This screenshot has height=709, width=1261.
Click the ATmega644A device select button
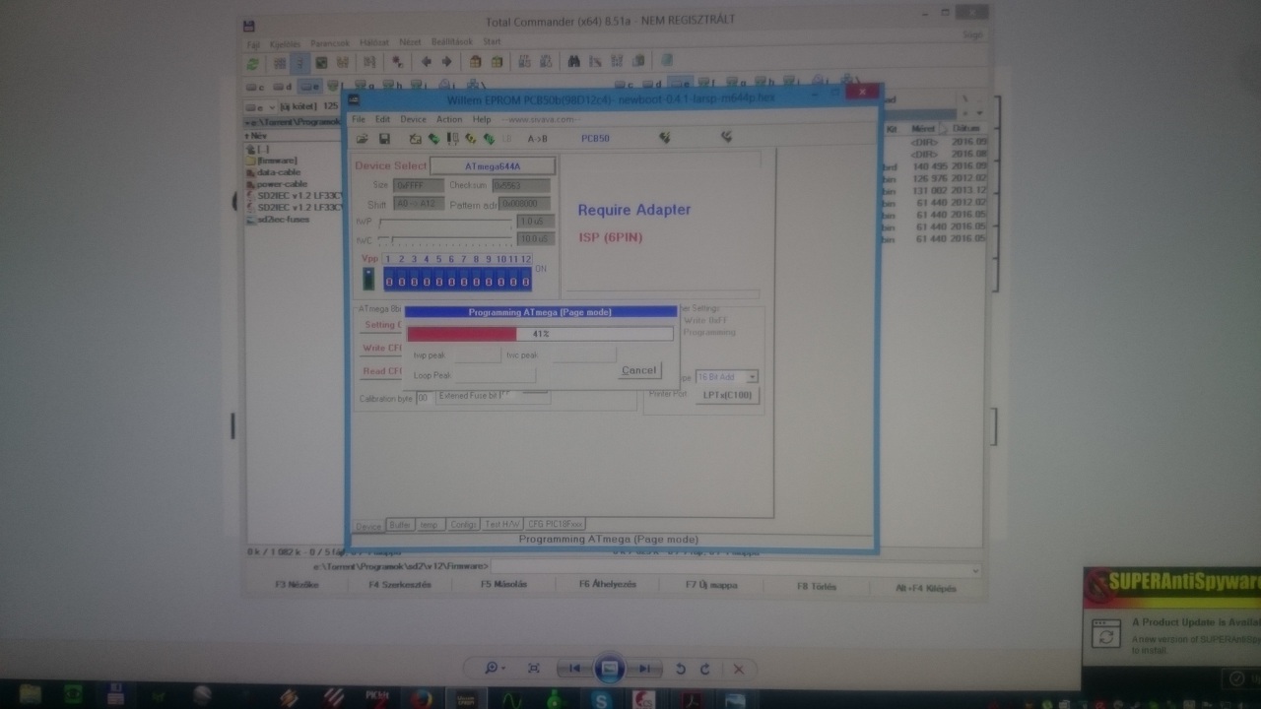coord(493,166)
